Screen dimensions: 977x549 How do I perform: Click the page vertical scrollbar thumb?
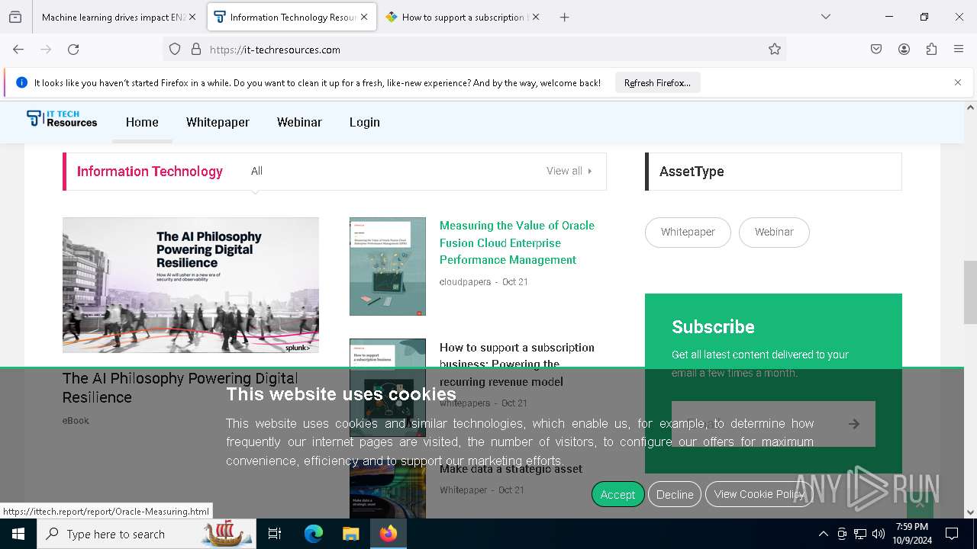click(x=970, y=292)
